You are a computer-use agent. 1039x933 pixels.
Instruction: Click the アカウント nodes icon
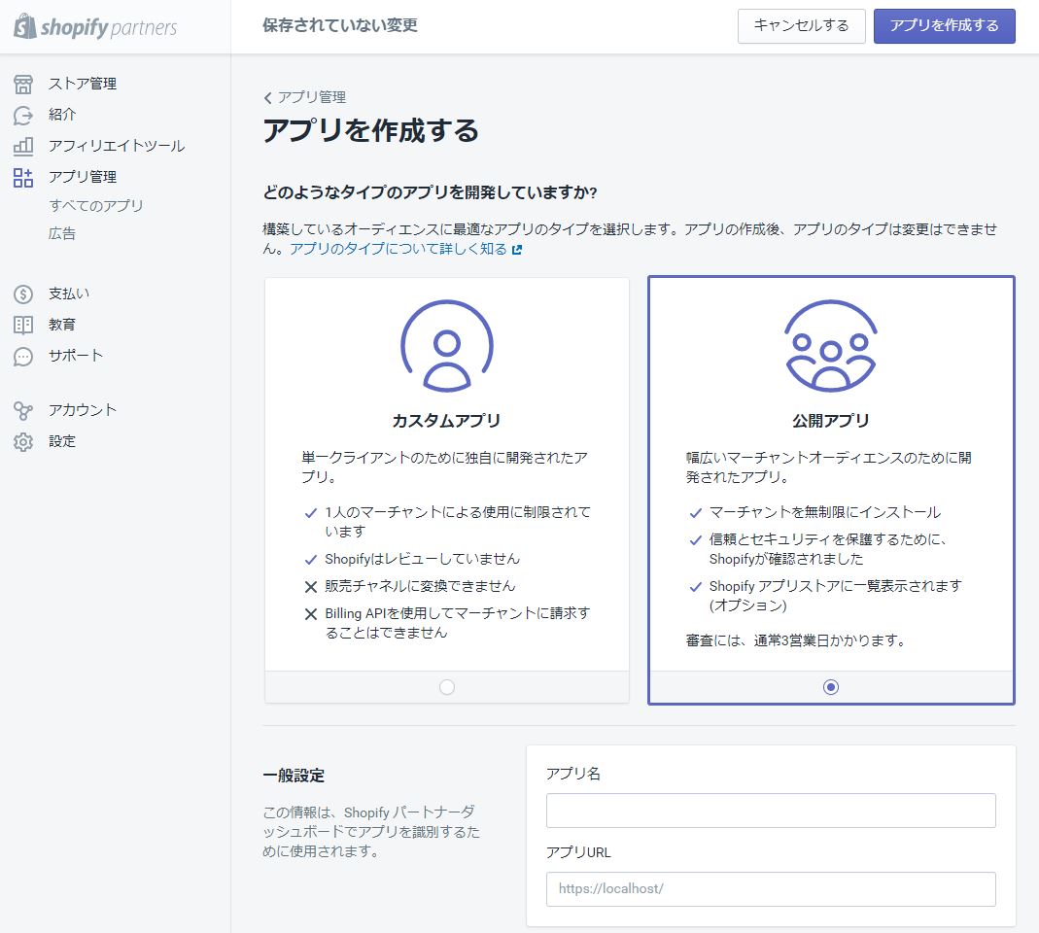point(23,410)
